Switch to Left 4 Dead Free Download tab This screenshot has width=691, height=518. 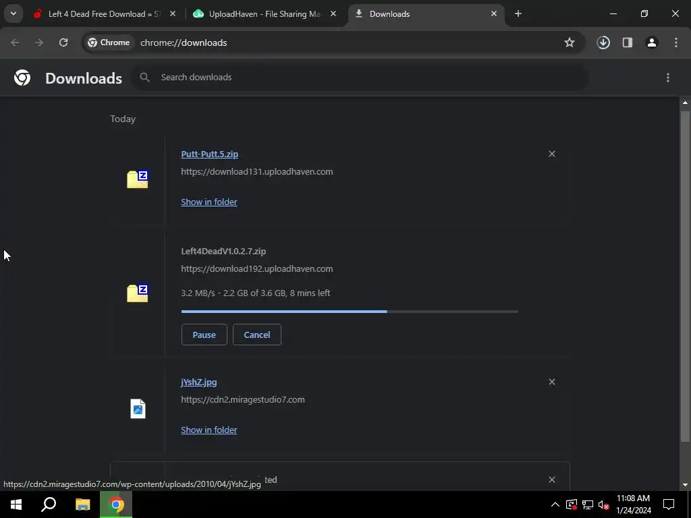(x=105, y=14)
